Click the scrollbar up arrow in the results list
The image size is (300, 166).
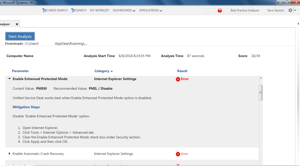click(x=260, y=78)
